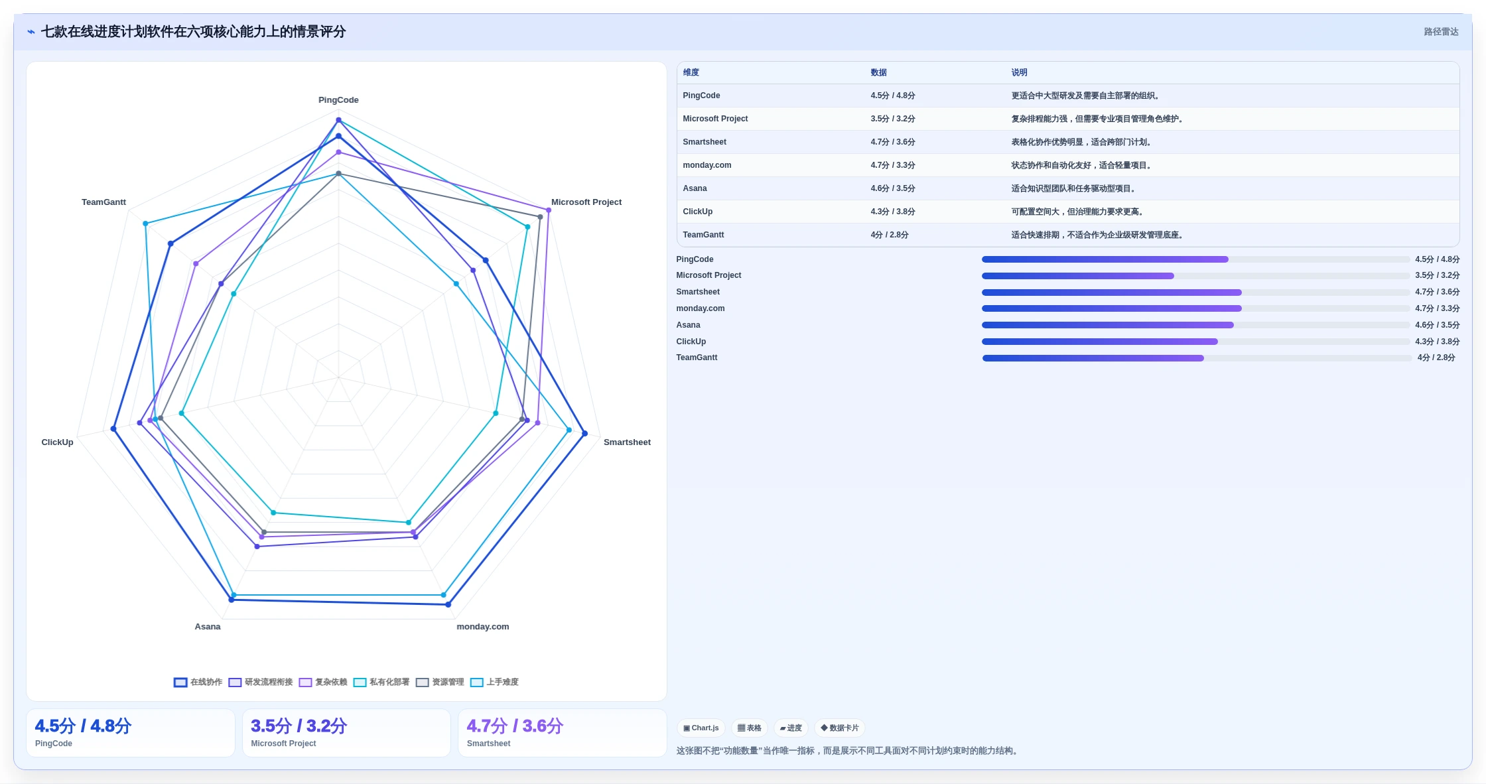Click the 4.3分 / 3.8分 value beside ClickUp's progress bar

pos(1437,342)
